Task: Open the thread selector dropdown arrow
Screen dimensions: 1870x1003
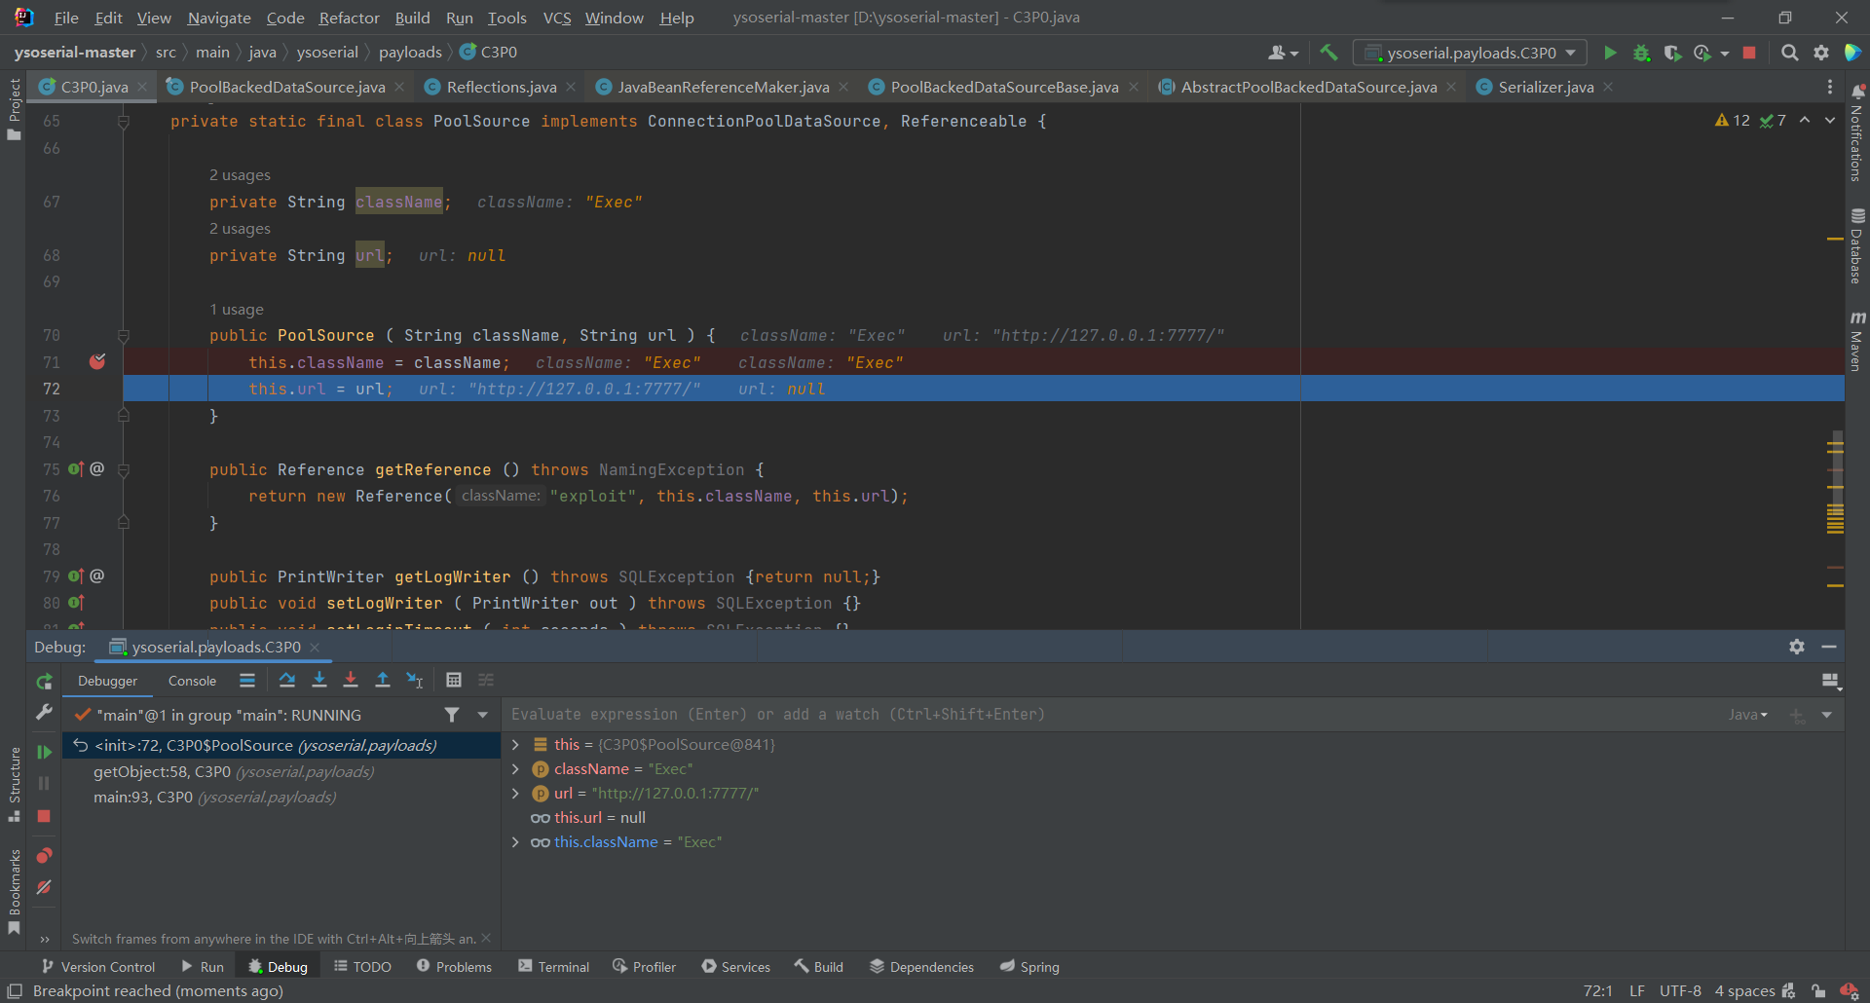Action: pos(482,715)
